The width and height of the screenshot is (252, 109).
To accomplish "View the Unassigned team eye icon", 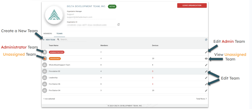I will tap(206, 59).
